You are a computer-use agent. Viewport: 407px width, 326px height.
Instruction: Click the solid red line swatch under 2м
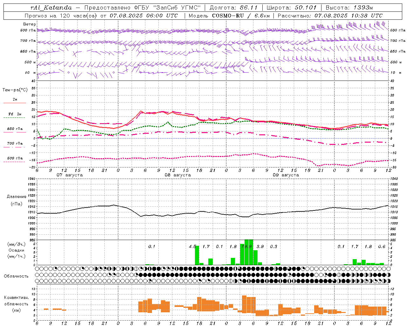click(15, 103)
